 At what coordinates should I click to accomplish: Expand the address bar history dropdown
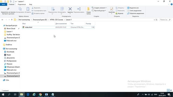tap(154, 20)
